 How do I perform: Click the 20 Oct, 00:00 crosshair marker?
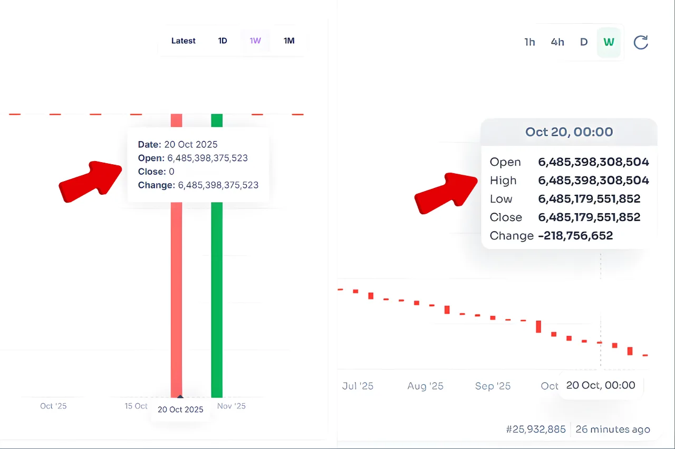click(x=601, y=385)
